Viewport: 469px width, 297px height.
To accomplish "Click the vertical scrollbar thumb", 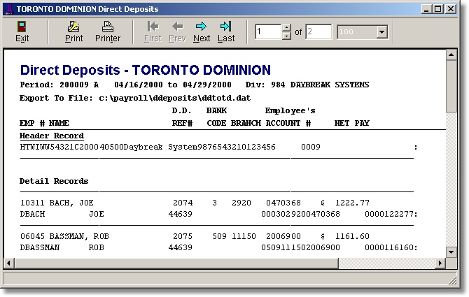I will (x=451, y=86).
